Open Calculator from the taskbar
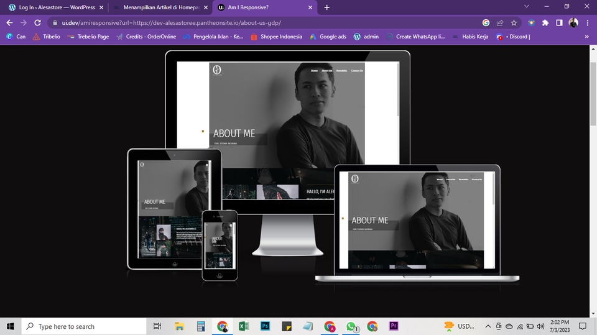This screenshot has height=335, width=597. point(201,326)
